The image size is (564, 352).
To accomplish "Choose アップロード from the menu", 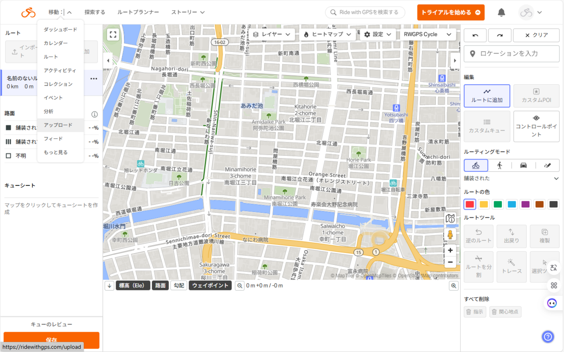I will 61,125.
